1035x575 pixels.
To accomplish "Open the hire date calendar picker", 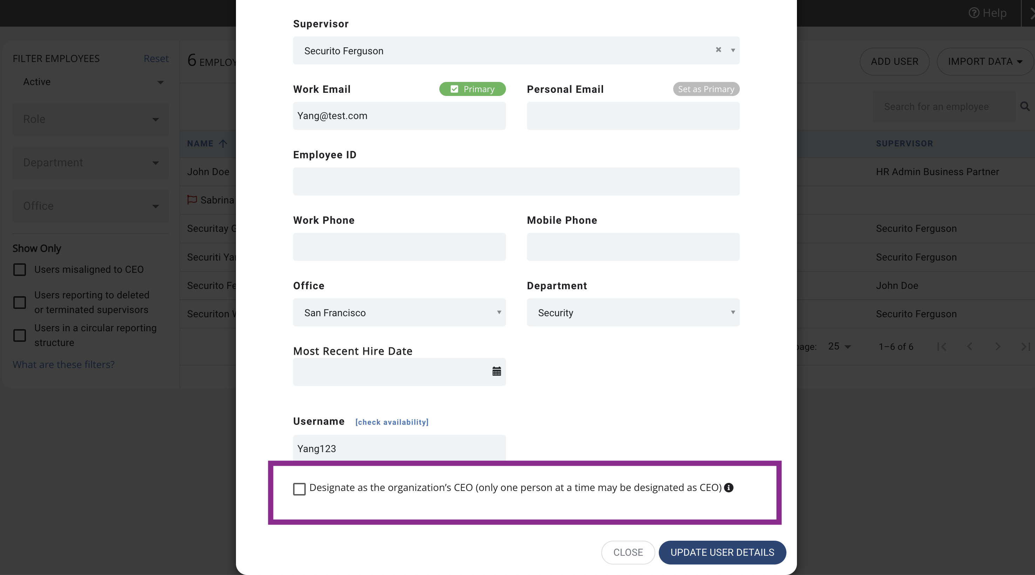I will pyautogui.click(x=496, y=371).
